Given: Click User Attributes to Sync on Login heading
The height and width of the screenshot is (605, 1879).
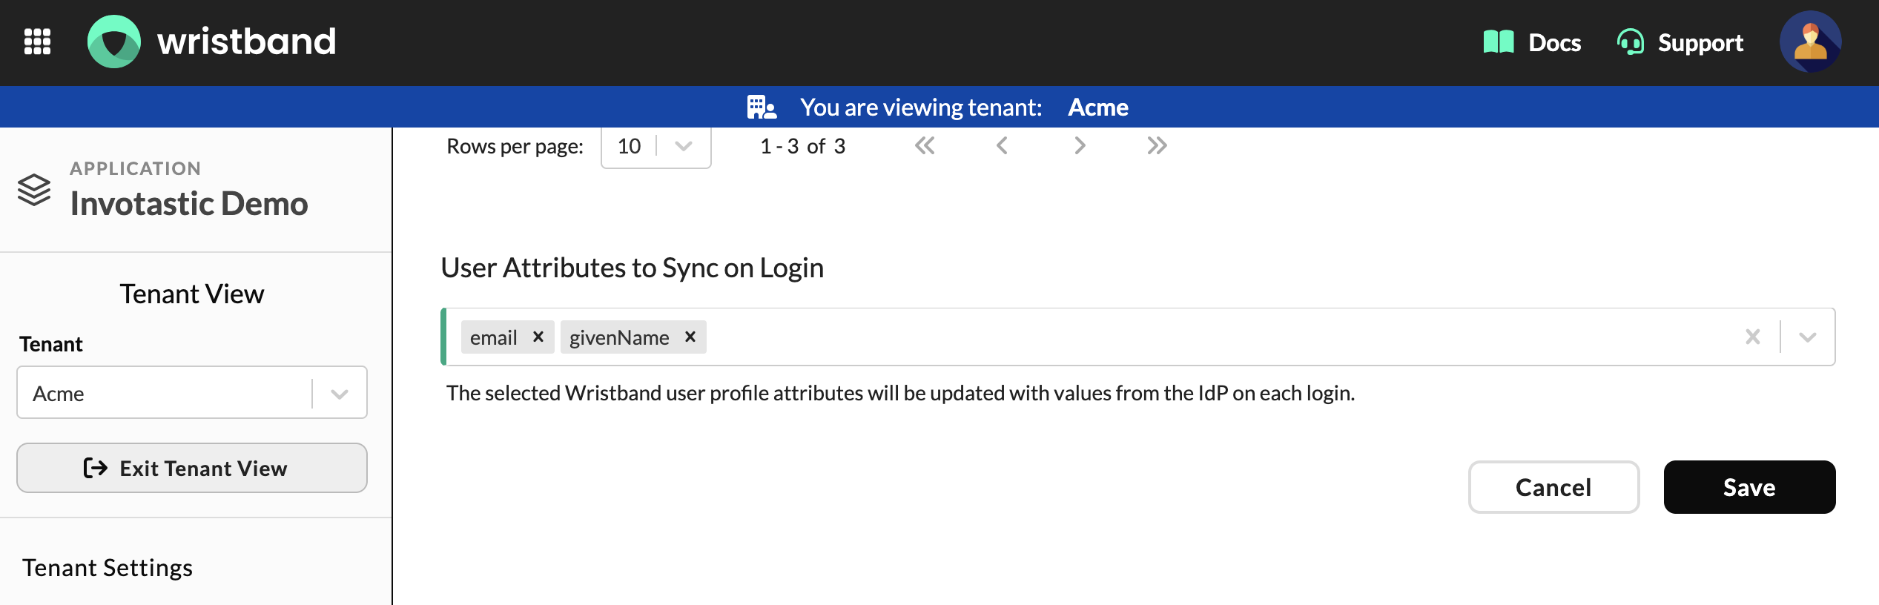Looking at the screenshot, I should [633, 268].
